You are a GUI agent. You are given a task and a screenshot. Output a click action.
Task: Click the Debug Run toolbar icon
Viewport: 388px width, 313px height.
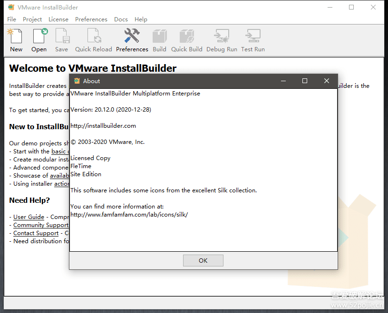222,40
